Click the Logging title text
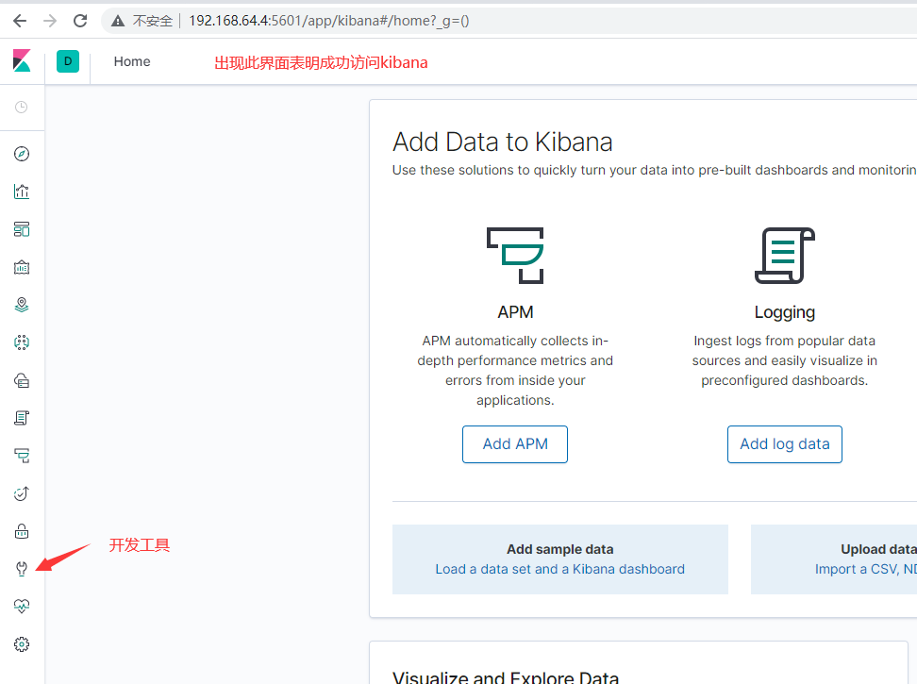The height and width of the screenshot is (684, 917). tap(785, 312)
